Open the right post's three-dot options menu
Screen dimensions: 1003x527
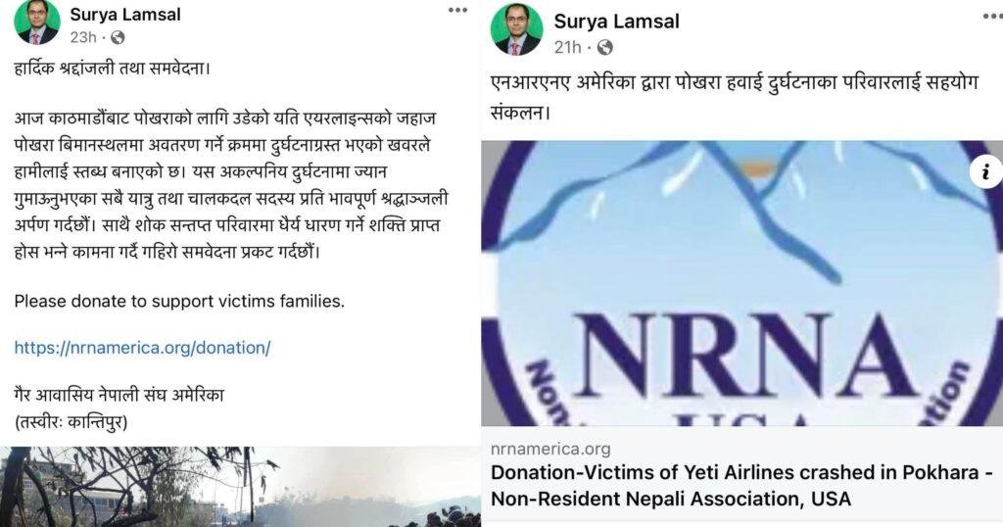click(x=993, y=16)
